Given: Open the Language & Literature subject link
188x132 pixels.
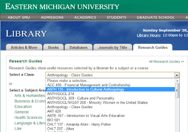Looking at the screenshot, I should point(30,123).
